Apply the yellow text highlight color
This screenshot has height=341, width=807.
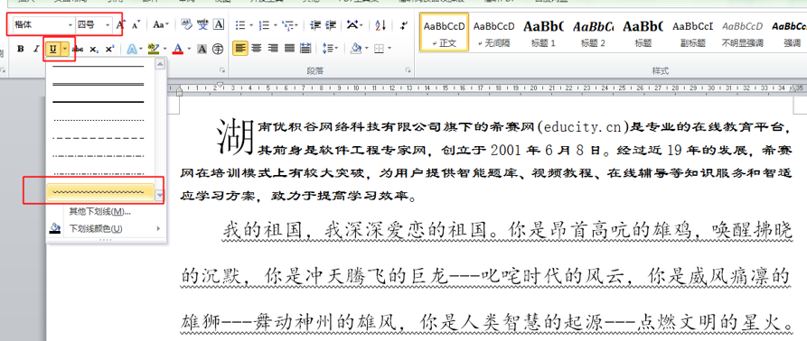(x=154, y=49)
